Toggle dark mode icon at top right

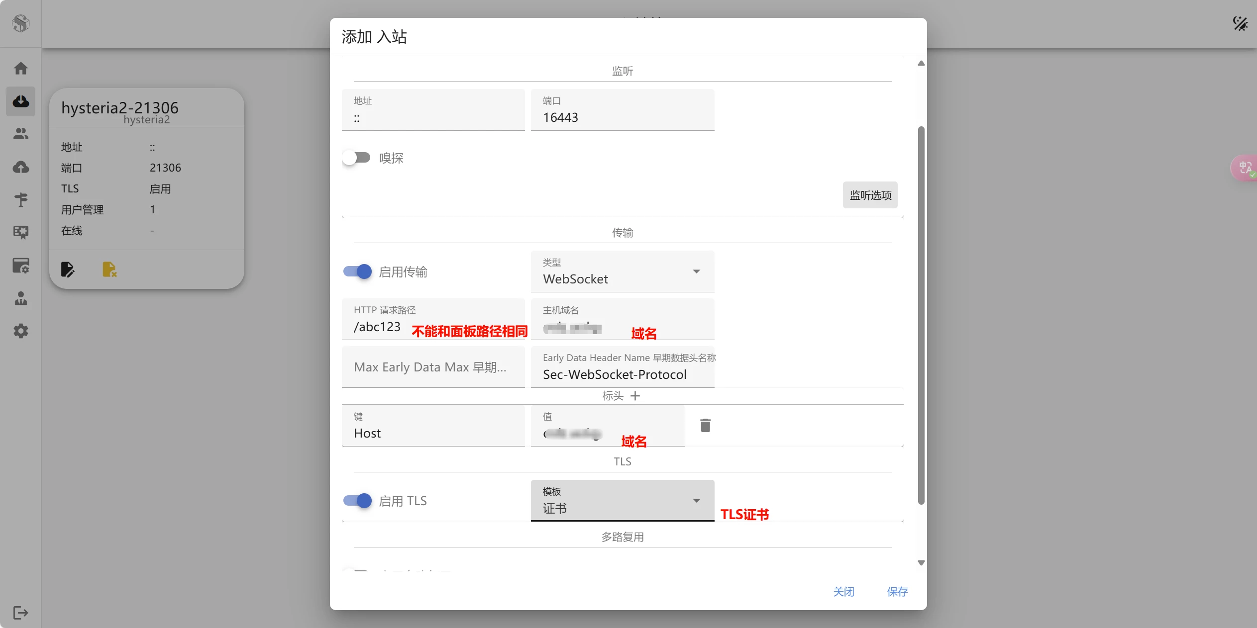[x=1240, y=23]
